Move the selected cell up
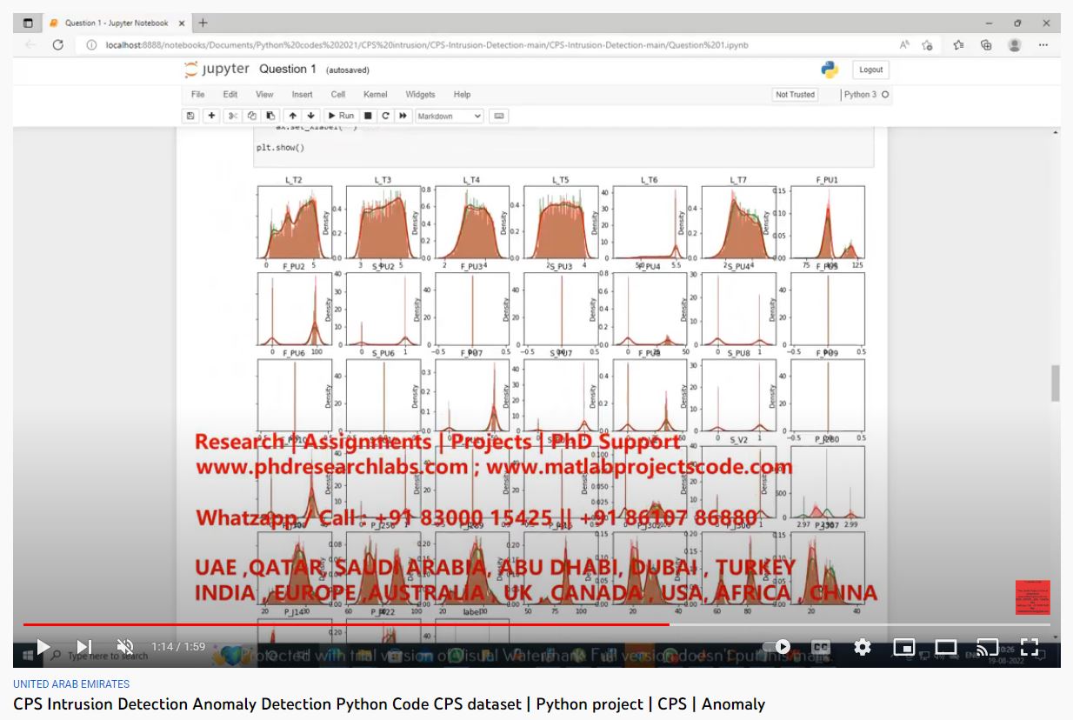1073x720 pixels. [x=293, y=116]
